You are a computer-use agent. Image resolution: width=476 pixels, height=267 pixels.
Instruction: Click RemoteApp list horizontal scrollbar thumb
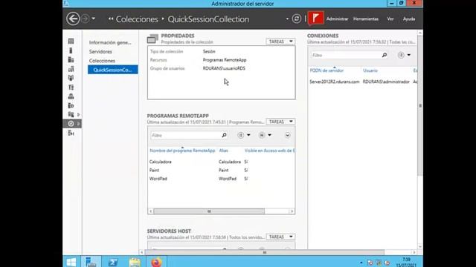coord(209,211)
